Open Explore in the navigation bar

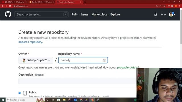[x=115, y=14]
